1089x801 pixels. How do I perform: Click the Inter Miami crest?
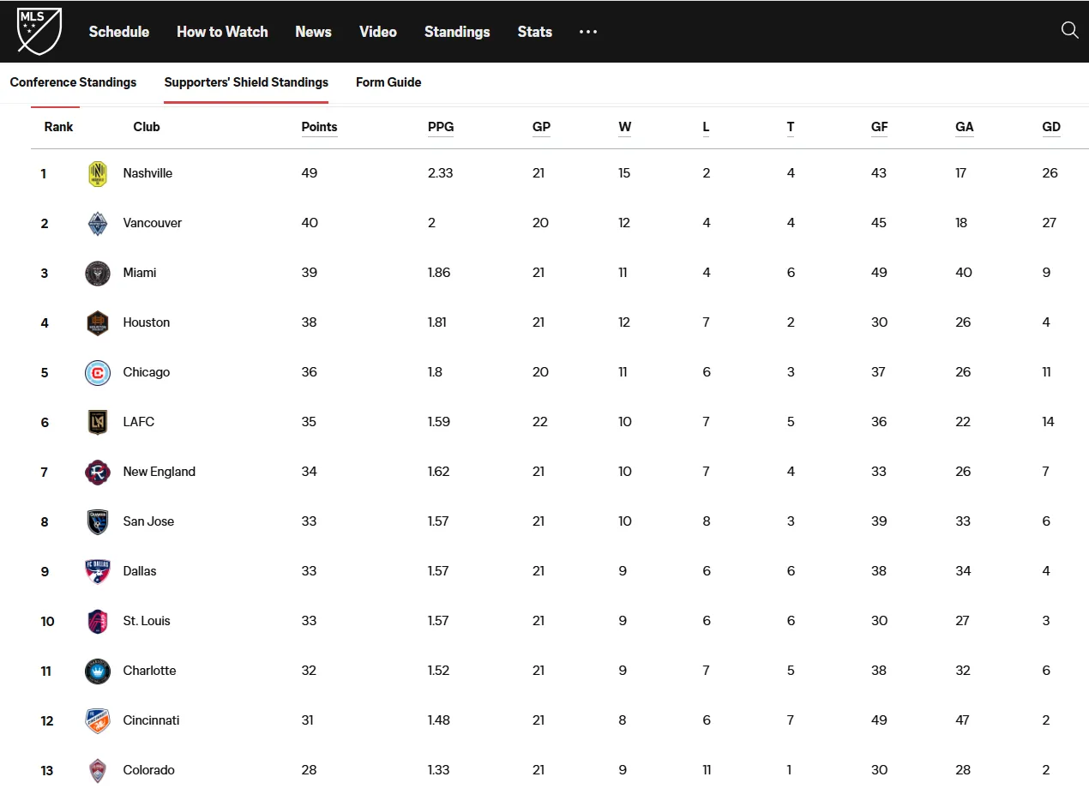coord(98,274)
